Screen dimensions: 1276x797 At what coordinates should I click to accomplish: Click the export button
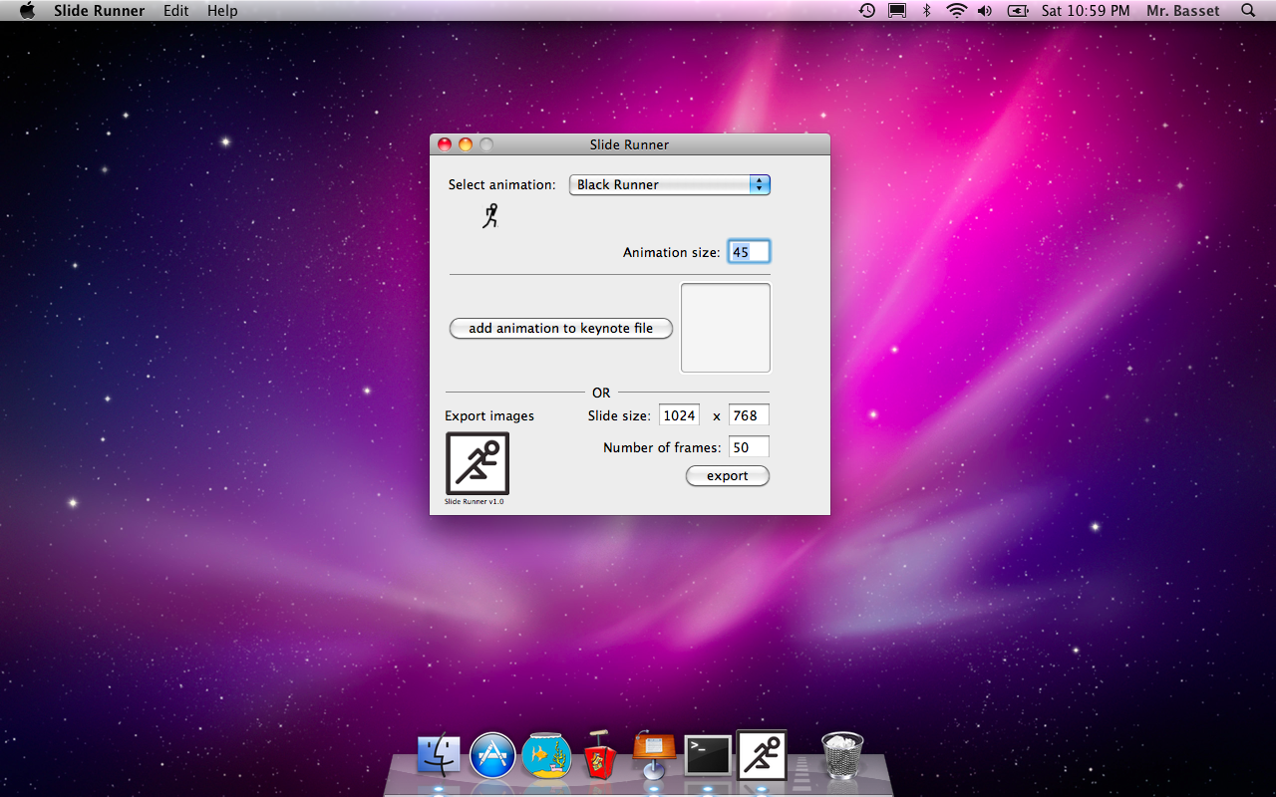click(x=727, y=476)
